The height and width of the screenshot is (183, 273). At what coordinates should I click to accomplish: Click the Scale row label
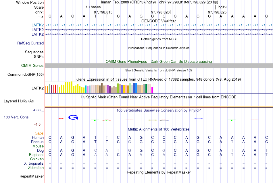pyautogui.click(x=39, y=7)
